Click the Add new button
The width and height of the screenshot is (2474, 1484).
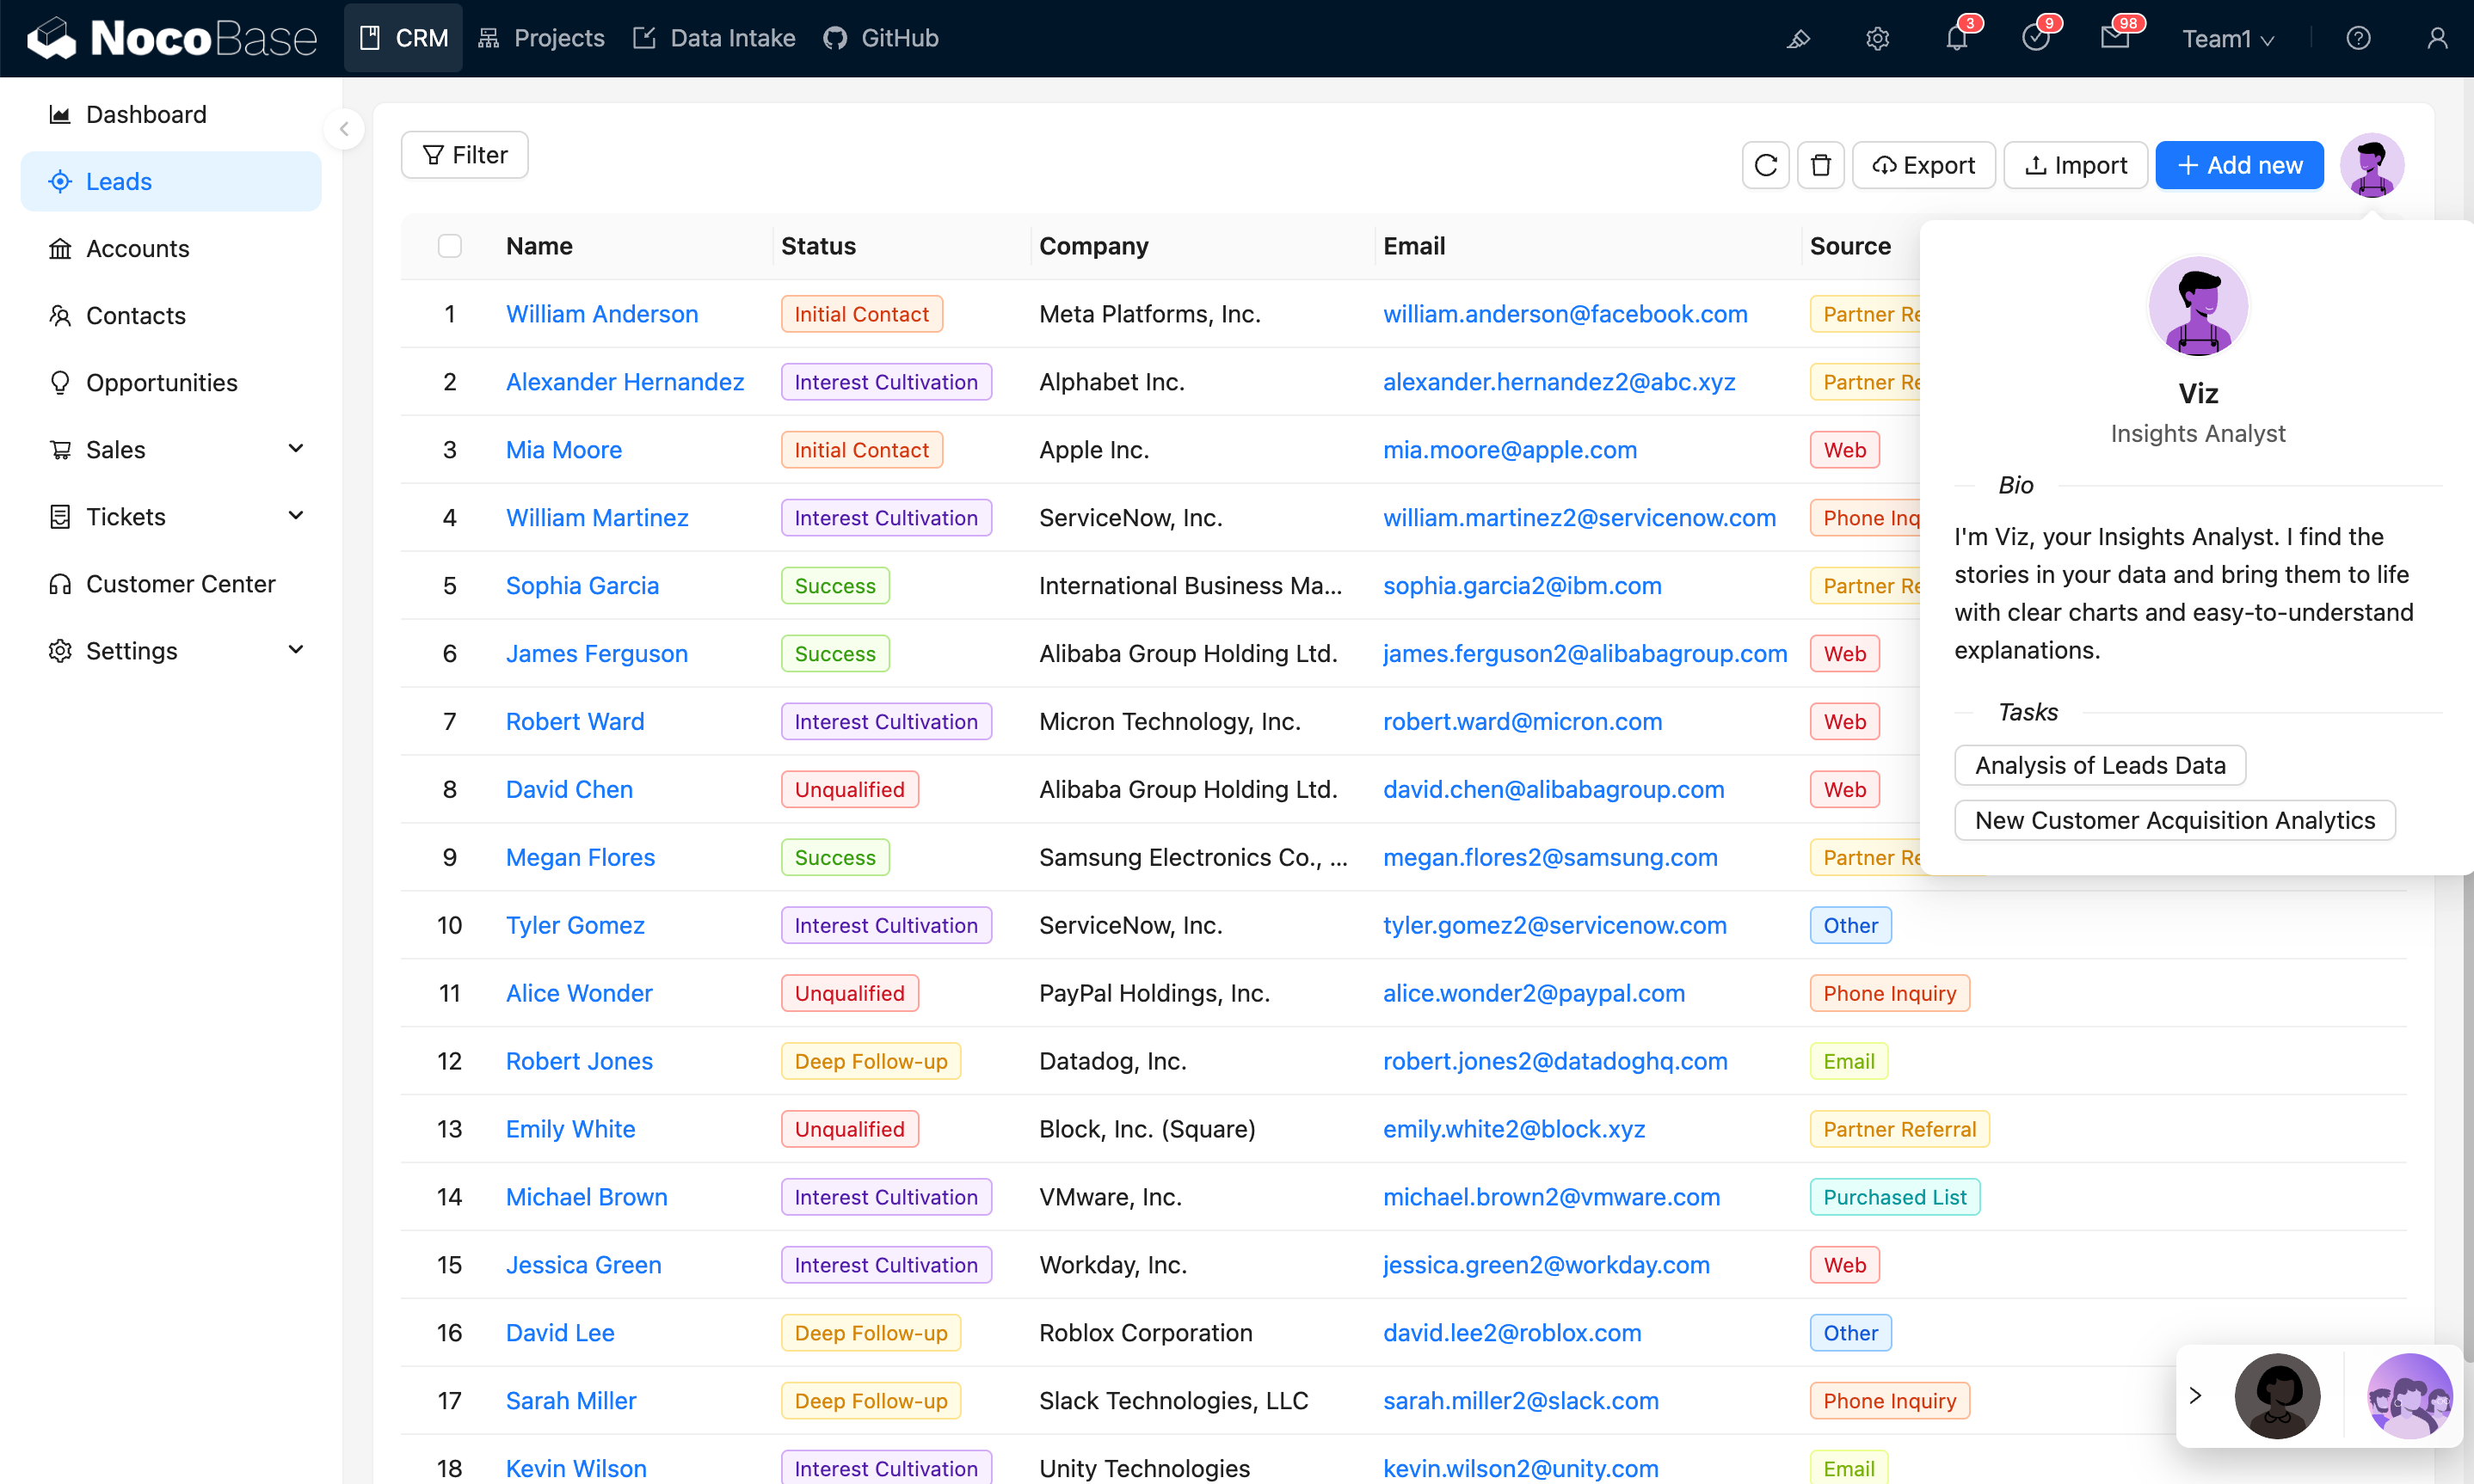(x=2239, y=165)
